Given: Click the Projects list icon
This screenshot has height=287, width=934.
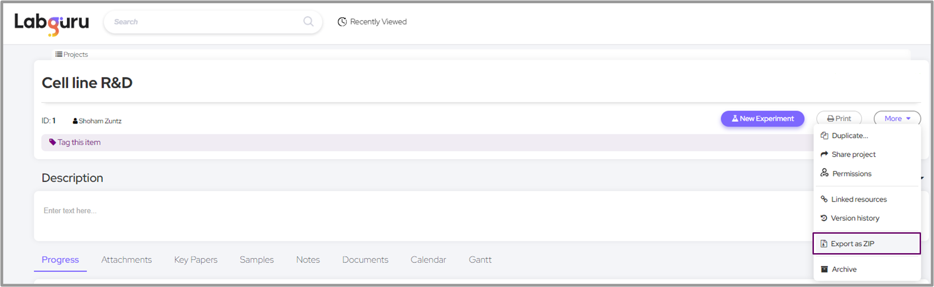Looking at the screenshot, I should (59, 54).
